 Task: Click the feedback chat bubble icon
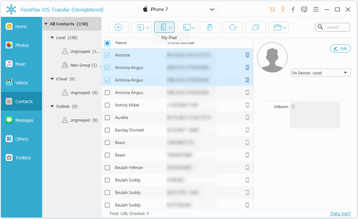[304, 9]
